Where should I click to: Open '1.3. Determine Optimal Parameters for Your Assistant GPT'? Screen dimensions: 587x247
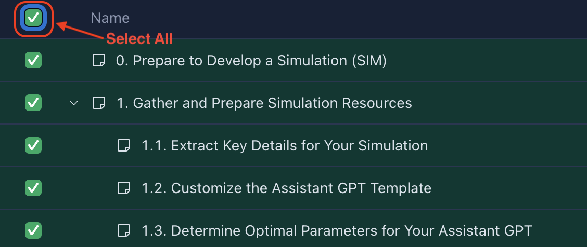click(337, 229)
